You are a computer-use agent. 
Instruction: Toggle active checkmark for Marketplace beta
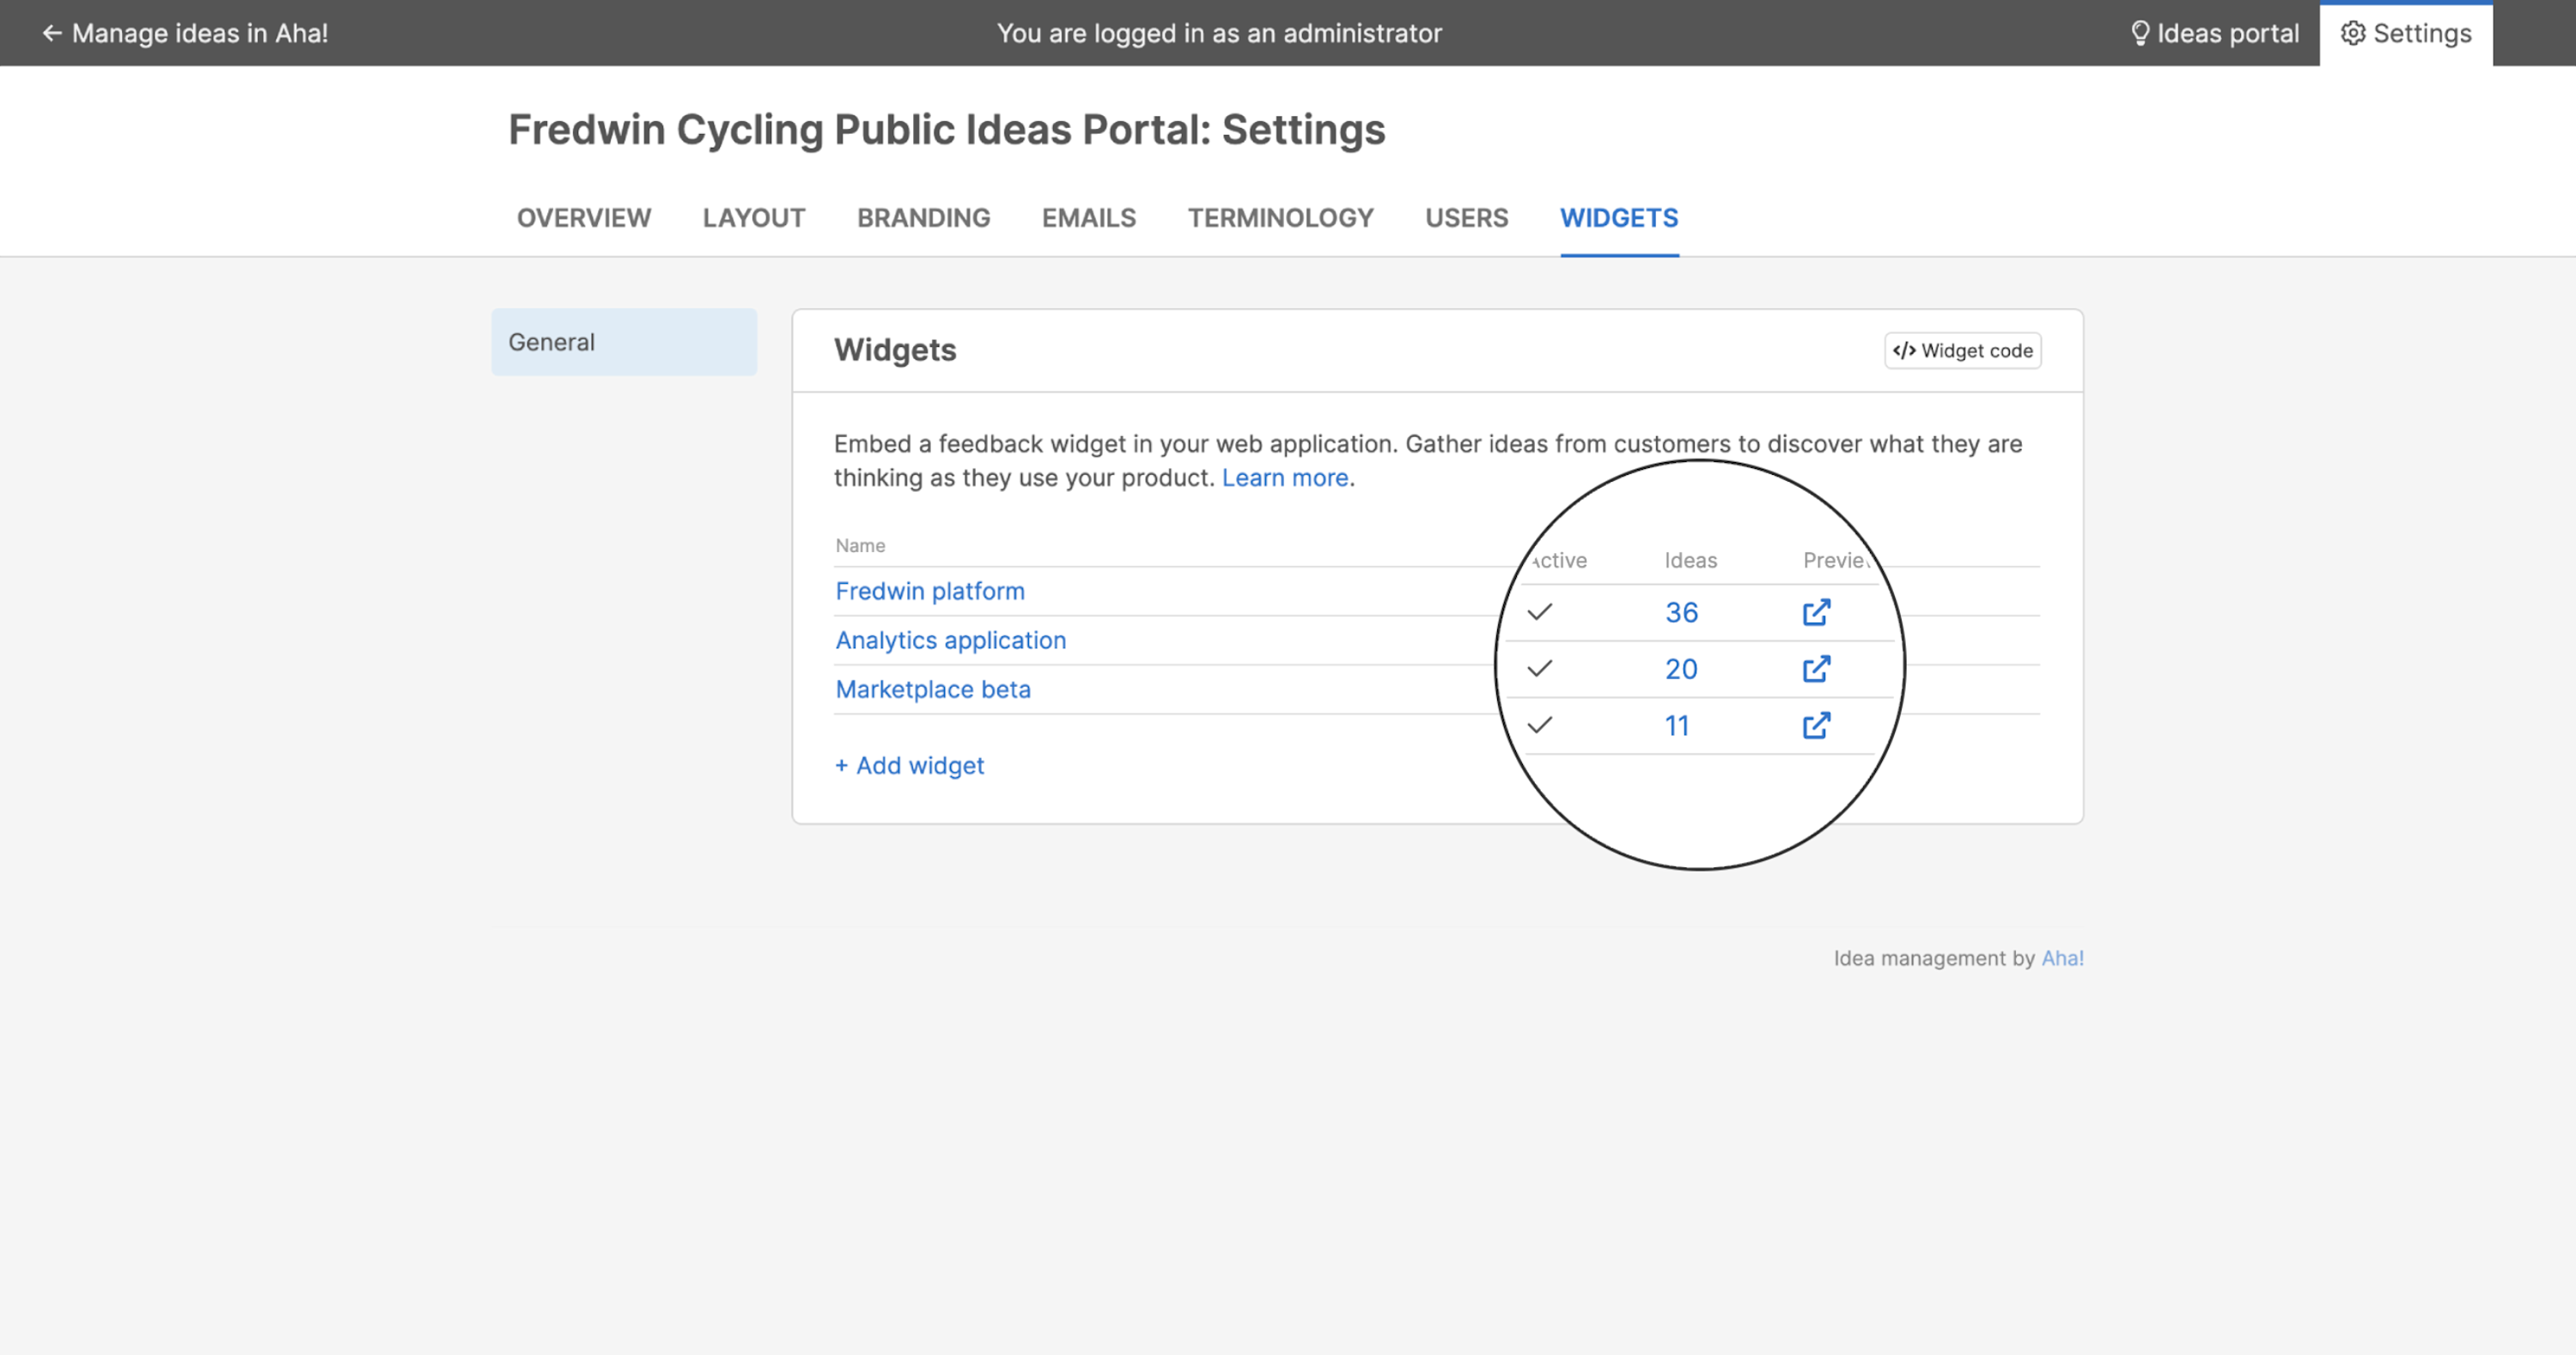pyautogui.click(x=1540, y=725)
